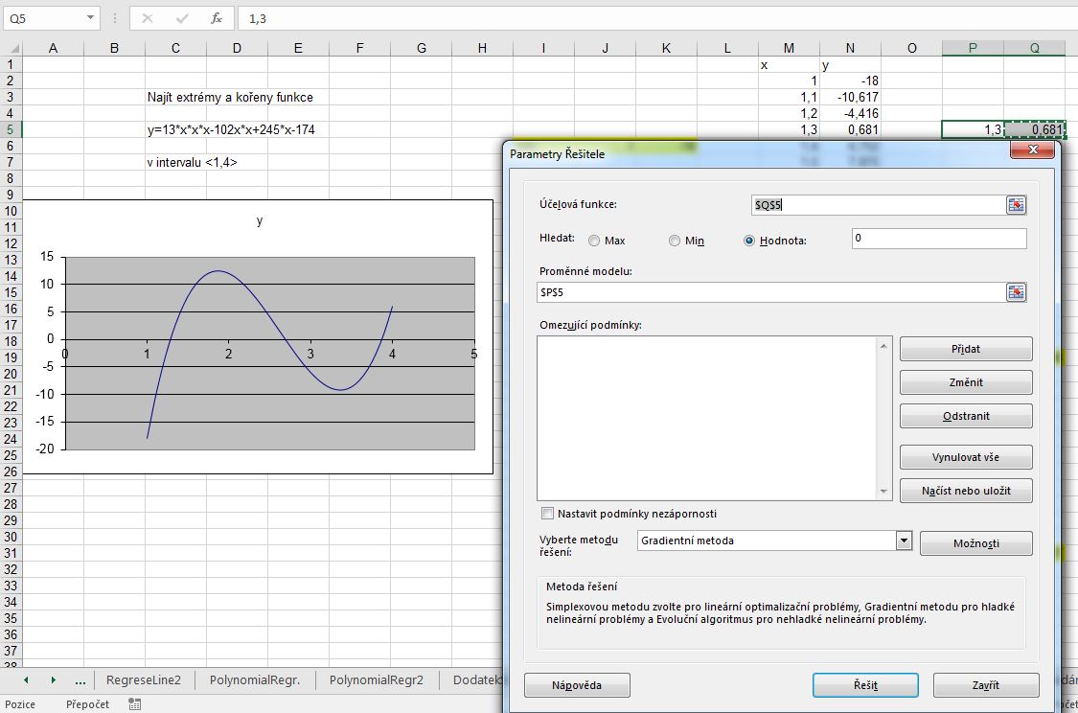The height and width of the screenshot is (713, 1078).
Task: Click the Odstranit button
Action: tap(966, 416)
